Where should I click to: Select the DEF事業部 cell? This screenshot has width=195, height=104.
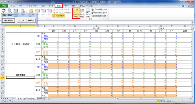click(x=20, y=75)
